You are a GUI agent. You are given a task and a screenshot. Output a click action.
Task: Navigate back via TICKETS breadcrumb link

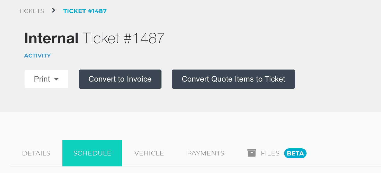31,11
